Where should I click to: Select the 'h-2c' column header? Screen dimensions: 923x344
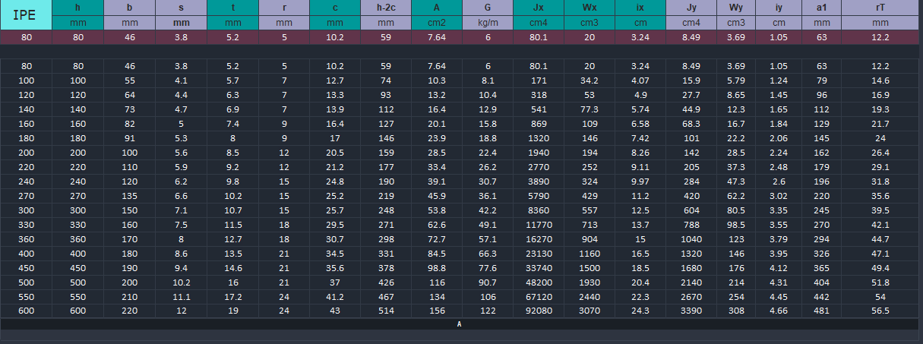386,8
